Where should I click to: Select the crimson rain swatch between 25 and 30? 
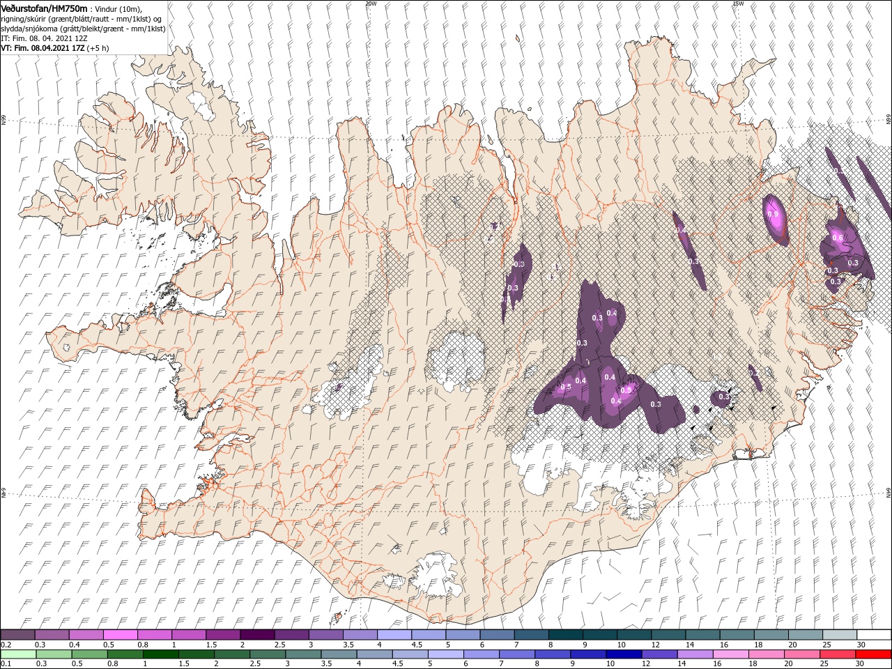click(x=837, y=654)
